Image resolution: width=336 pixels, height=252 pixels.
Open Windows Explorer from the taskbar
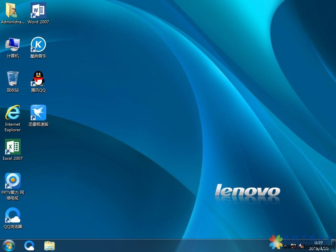(x=50, y=245)
